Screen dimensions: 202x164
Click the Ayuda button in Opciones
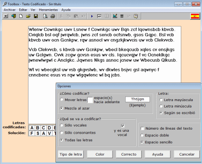click(157, 154)
